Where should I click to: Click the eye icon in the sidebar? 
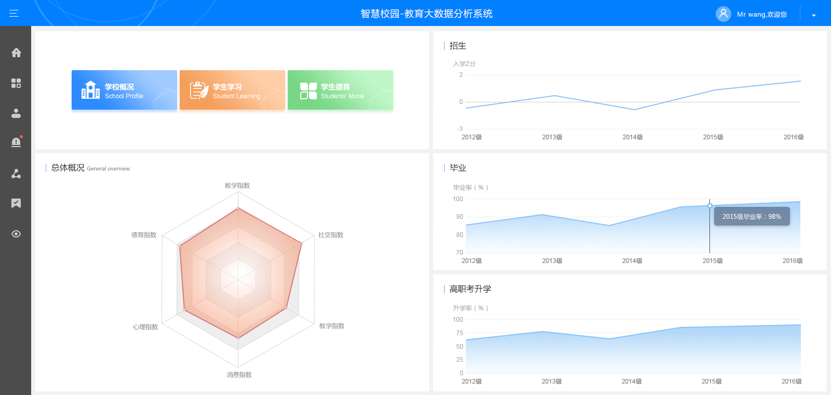(16, 234)
